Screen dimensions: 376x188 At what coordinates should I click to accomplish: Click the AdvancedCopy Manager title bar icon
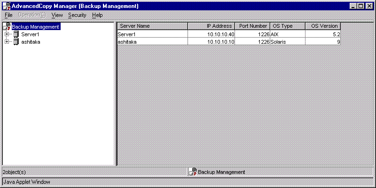tap(7, 6)
